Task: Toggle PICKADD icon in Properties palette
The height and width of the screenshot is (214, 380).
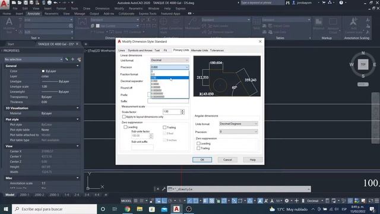Action: pos(67,59)
